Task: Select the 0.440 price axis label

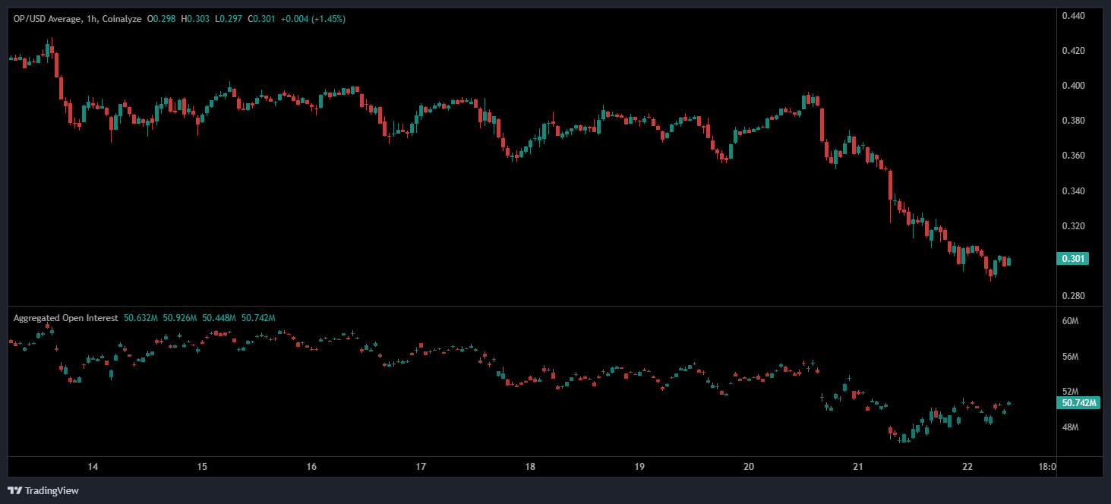Action: click(1072, 16)
